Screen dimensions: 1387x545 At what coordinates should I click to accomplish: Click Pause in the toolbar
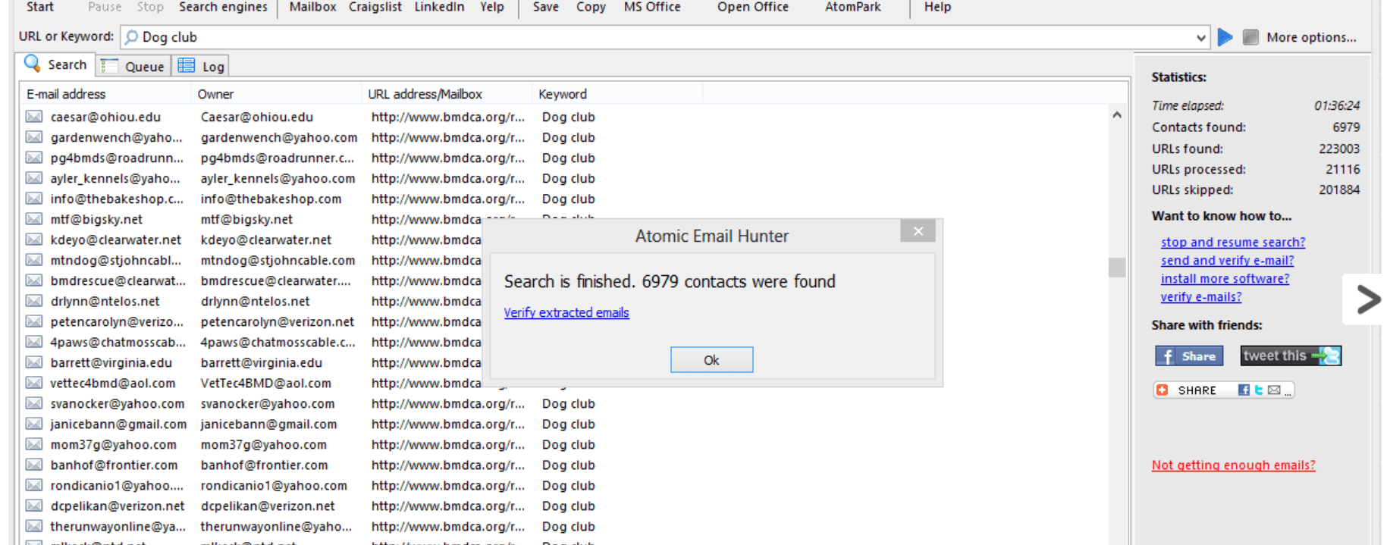(x=105, y=7)
